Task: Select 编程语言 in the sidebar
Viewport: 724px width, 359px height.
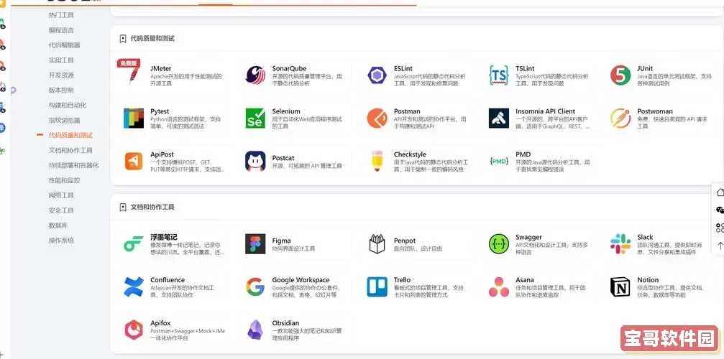Action: [x=61, y=30]
